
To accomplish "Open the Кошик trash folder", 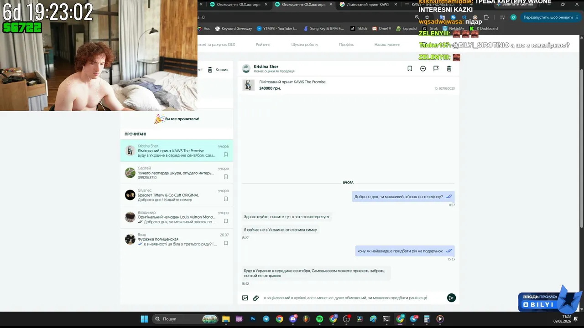I will point(218,70).
